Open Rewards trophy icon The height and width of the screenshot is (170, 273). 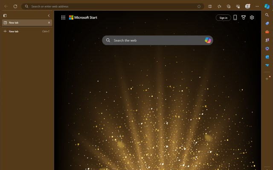click(x=244, y=17)
